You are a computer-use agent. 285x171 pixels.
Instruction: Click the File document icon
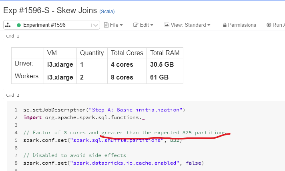coord(106,25)
